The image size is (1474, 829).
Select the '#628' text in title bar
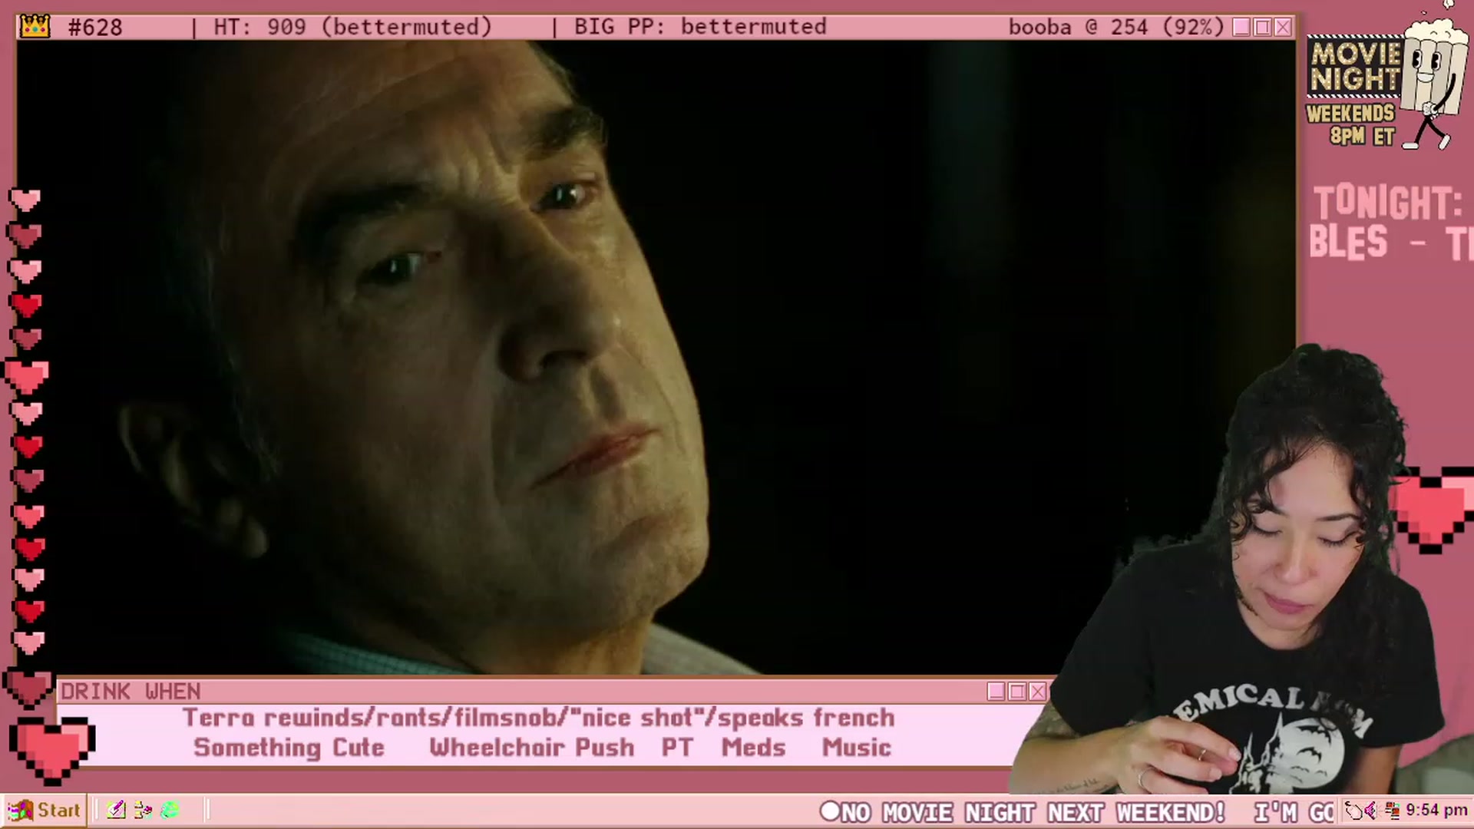tap(95, 28)
